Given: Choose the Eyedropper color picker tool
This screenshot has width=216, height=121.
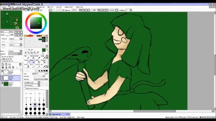Looking at the screenshot, I should point(38,53).
